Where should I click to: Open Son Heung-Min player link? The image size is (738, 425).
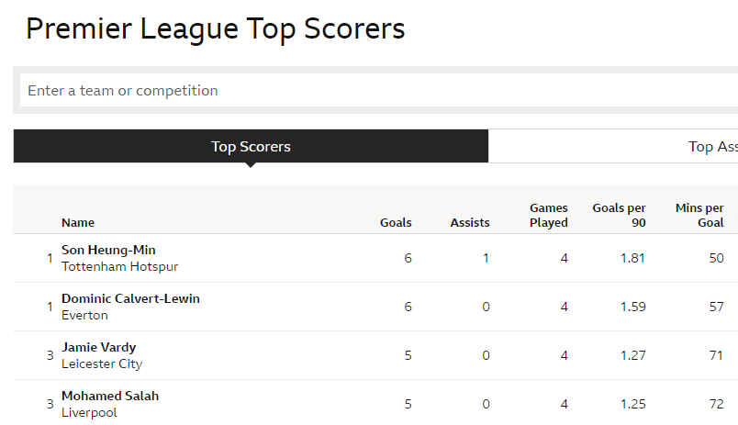[x=108, y=250]
